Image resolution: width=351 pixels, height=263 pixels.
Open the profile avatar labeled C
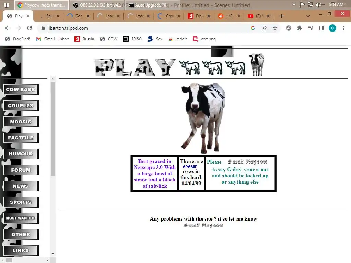(x=332, y=28)
